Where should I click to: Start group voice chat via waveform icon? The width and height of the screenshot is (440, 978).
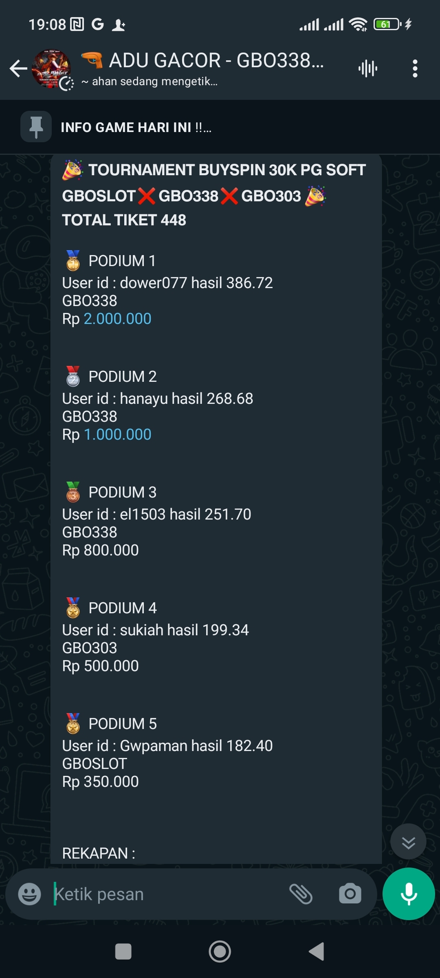367,68
